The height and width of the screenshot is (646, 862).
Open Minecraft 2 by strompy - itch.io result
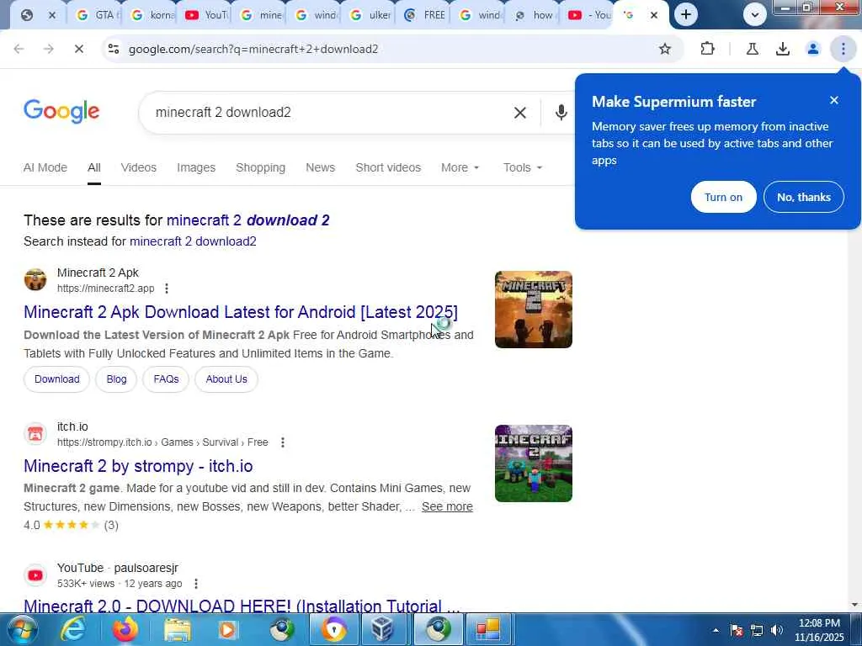tap(138, 466)
